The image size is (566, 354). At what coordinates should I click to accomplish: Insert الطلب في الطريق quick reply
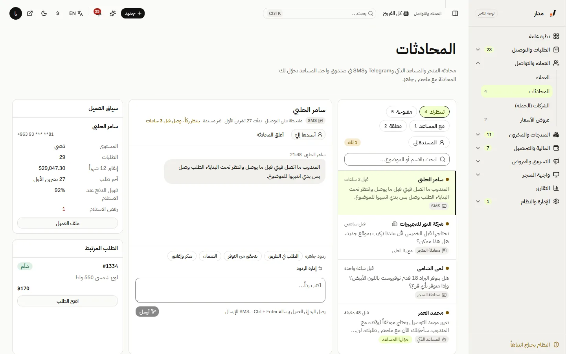283,256
